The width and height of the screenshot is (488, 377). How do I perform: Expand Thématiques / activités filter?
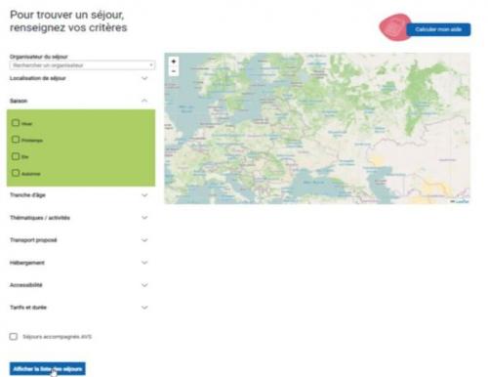click(x=79, y=218)
